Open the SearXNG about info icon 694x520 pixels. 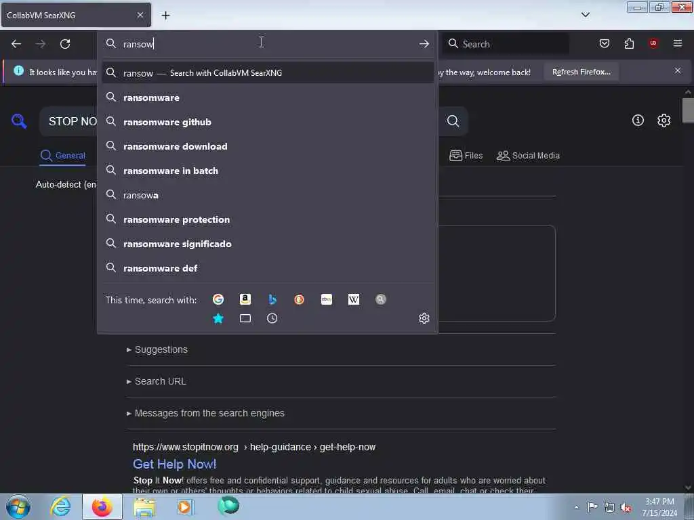[638, 120]
